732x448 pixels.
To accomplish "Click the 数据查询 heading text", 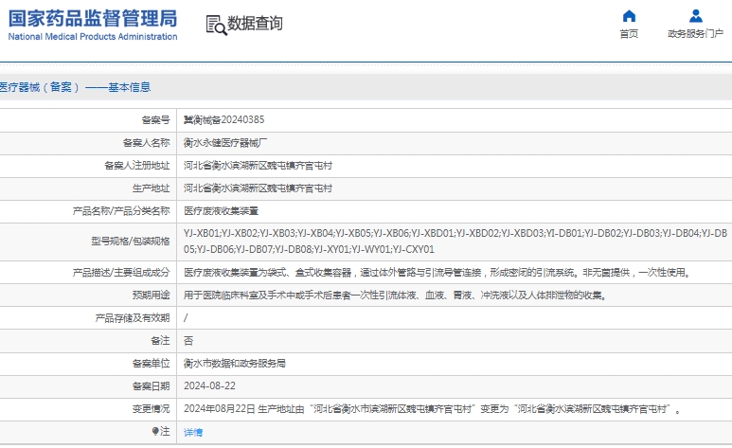I will point(255,23).
